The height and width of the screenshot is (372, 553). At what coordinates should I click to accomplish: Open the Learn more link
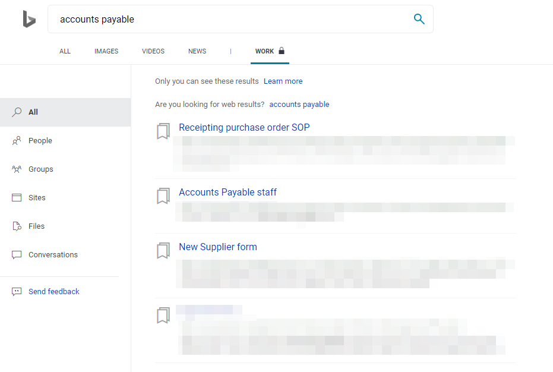283,81
